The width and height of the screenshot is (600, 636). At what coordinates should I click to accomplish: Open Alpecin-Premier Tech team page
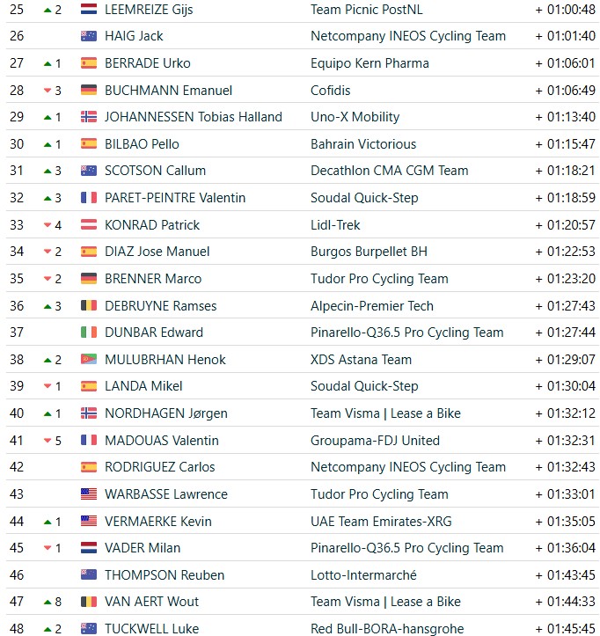coord(372,306)
